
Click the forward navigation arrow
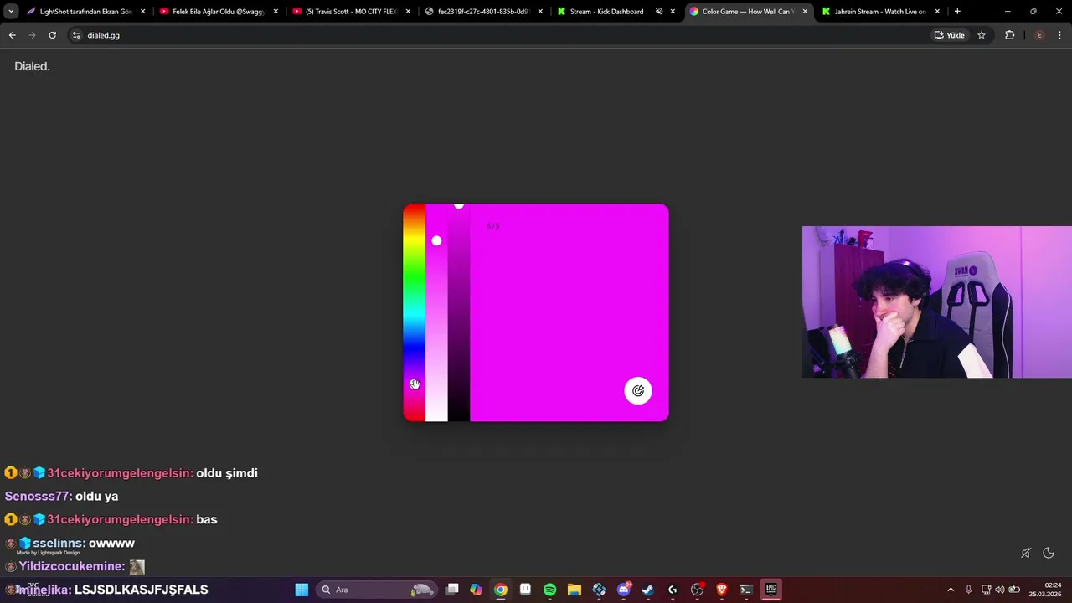pyautogui.click(x=32, y=35)
